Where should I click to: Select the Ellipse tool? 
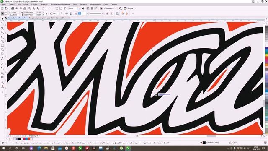pyautogui.click(x=2, y=49)
